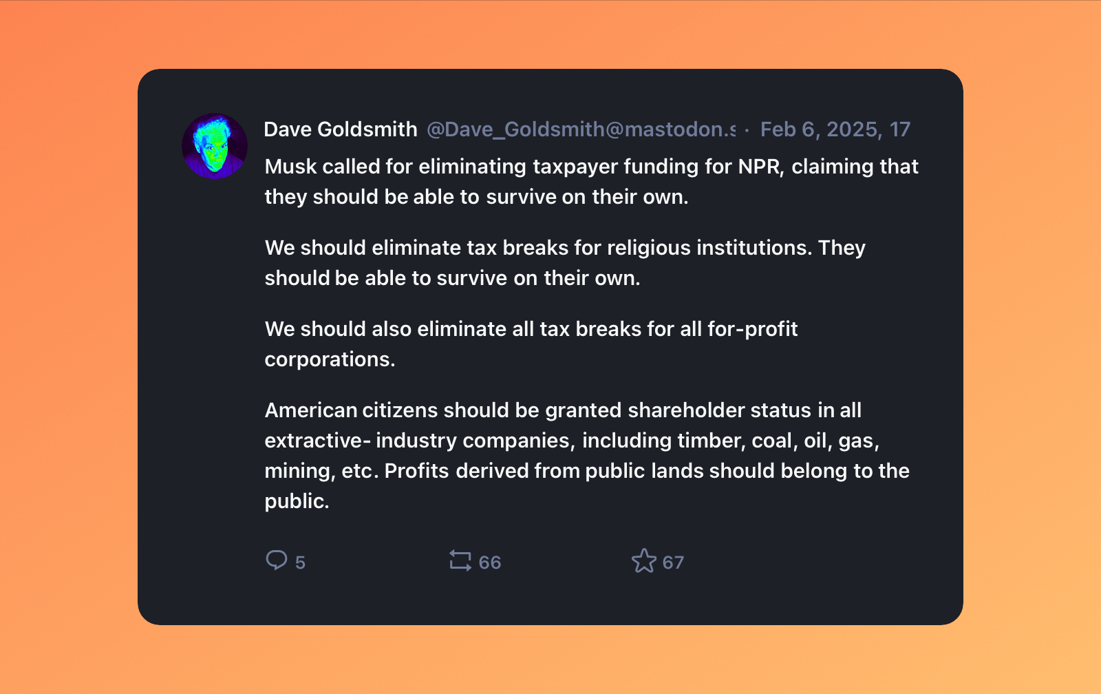Click the final word "public." of the post

click(297, 501)
